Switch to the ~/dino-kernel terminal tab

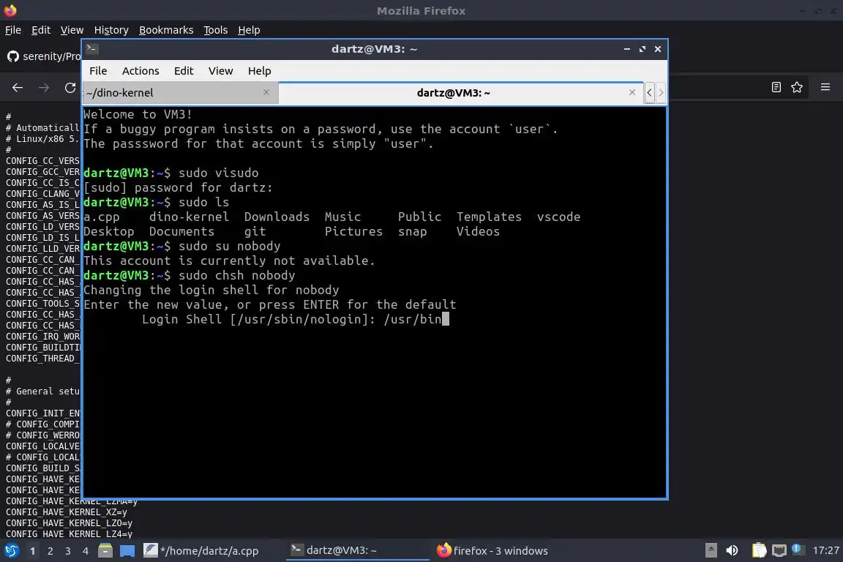pos(180,92)
